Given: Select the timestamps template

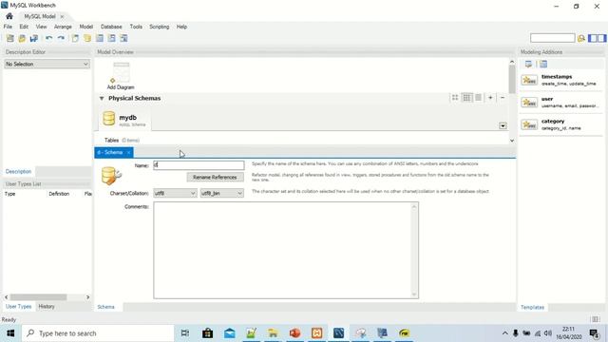Looking at the screenshot, I should click(x=560, y=80).
